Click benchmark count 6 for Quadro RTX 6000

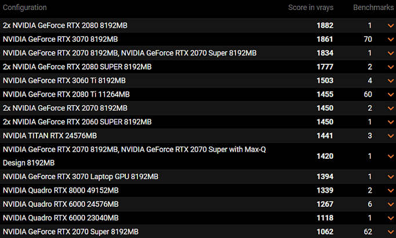tap(370, 204)
